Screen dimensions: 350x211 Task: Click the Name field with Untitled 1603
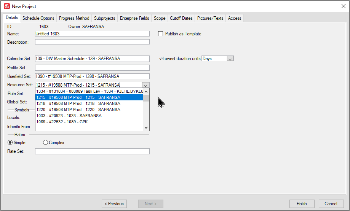pos(92,34)
